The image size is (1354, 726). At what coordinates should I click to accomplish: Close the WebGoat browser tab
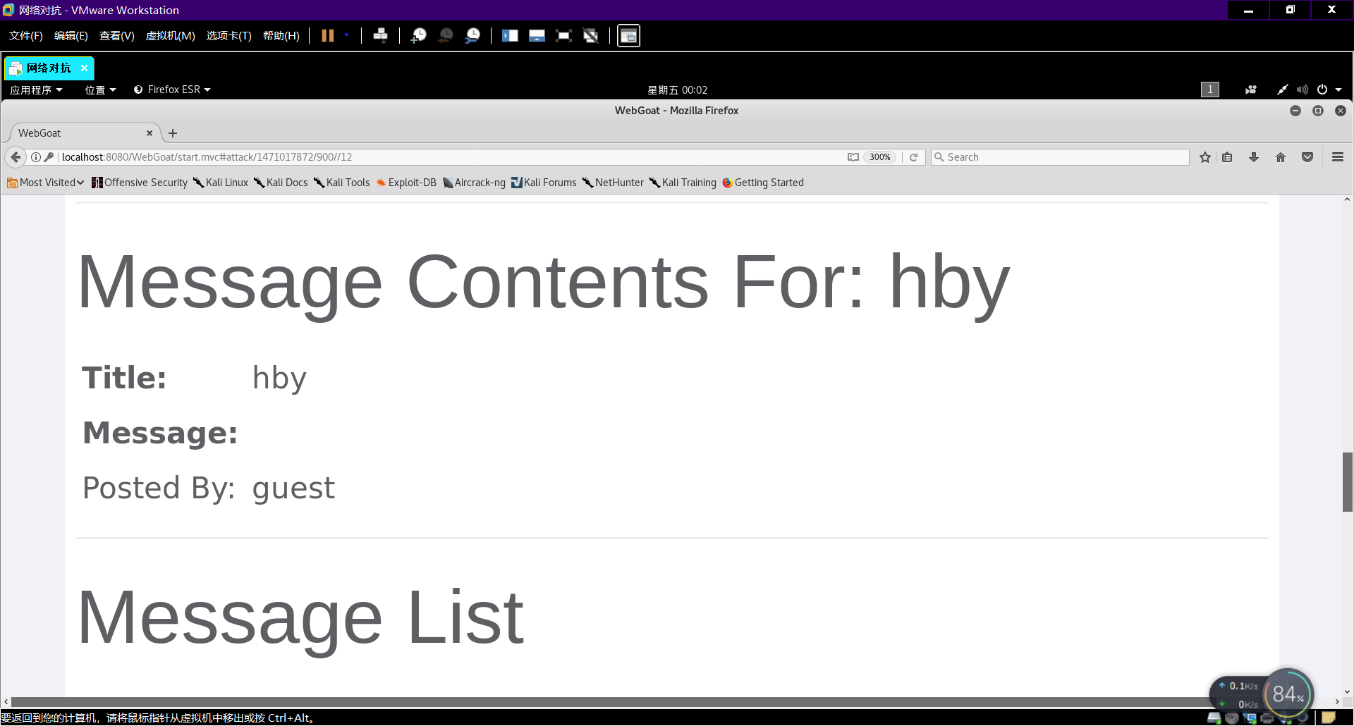tap(150, 133)
